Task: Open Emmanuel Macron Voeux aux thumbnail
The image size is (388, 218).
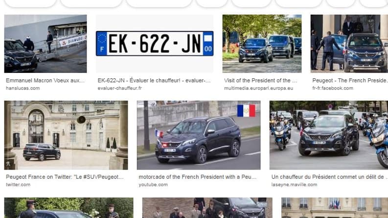Action: coord(46,44)
